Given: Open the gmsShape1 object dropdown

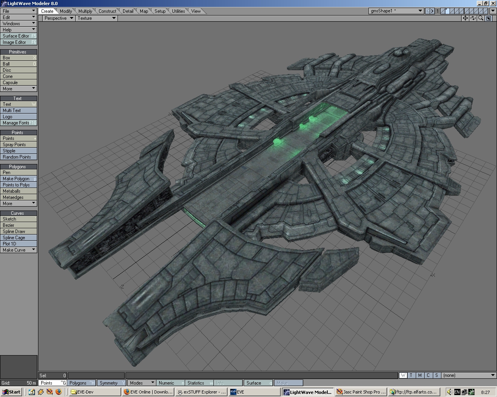Looking at the screenshot, I should 396,11.
